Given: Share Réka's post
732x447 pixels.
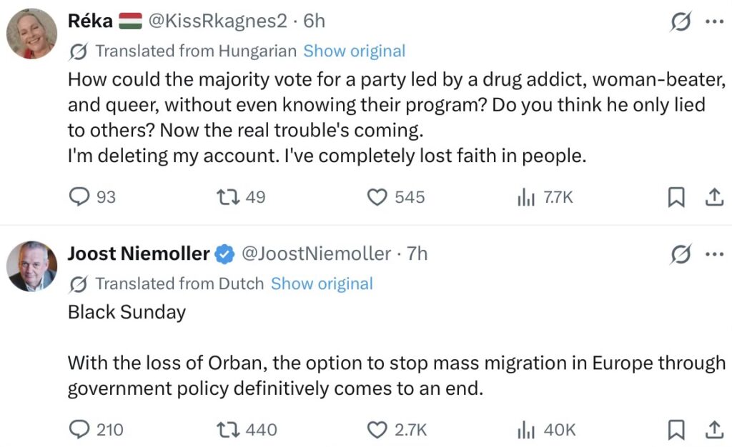Looking at the screenshot, I should tap(714, 197).
